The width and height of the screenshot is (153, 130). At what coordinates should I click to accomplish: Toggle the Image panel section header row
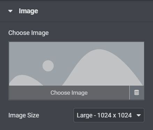click(x=76, y=11)
